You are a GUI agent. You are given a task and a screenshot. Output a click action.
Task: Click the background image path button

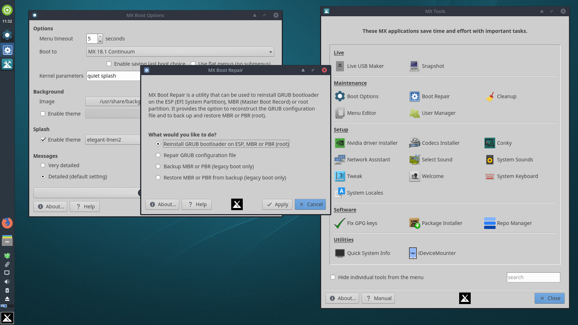pyautogui.click(x=113, y=101)
